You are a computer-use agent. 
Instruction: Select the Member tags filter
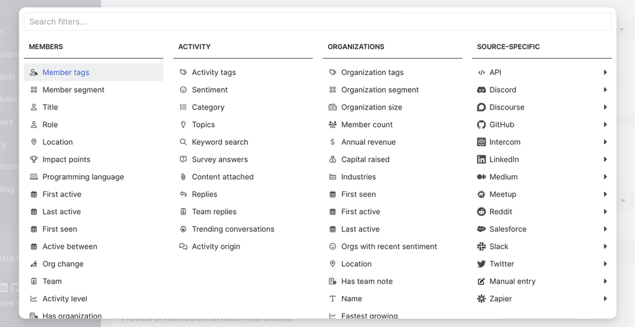click(66, 72)
